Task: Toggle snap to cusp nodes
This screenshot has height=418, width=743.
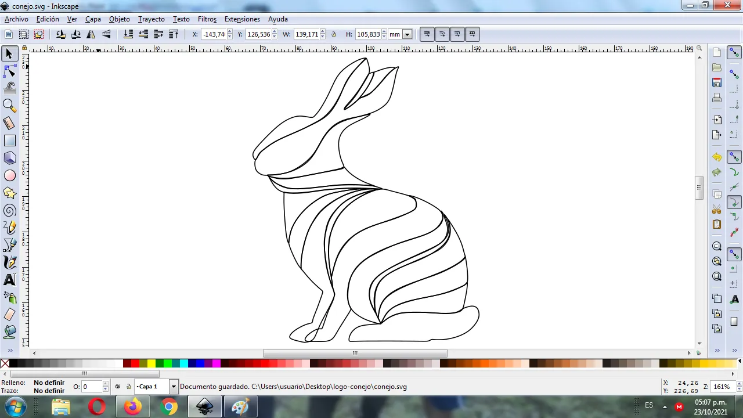Action: pos(734,202)
